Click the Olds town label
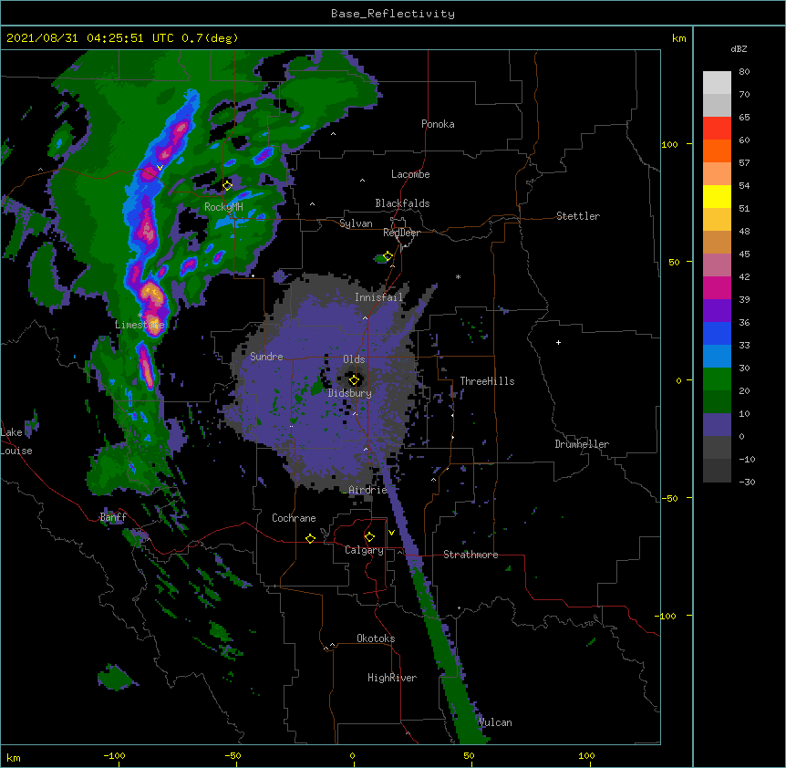 [x=354, y=359]
